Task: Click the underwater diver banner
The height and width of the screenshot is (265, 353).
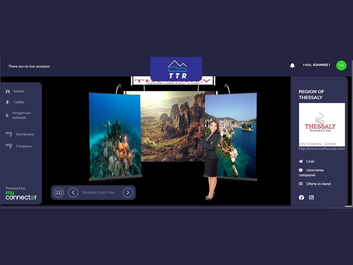Action: coord(115,137)
